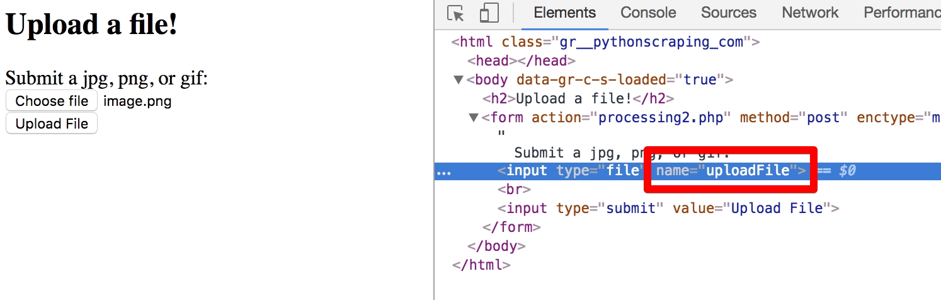Open the Network tab
The height and width of the screenshot is (300, 941).
point(810,13)
